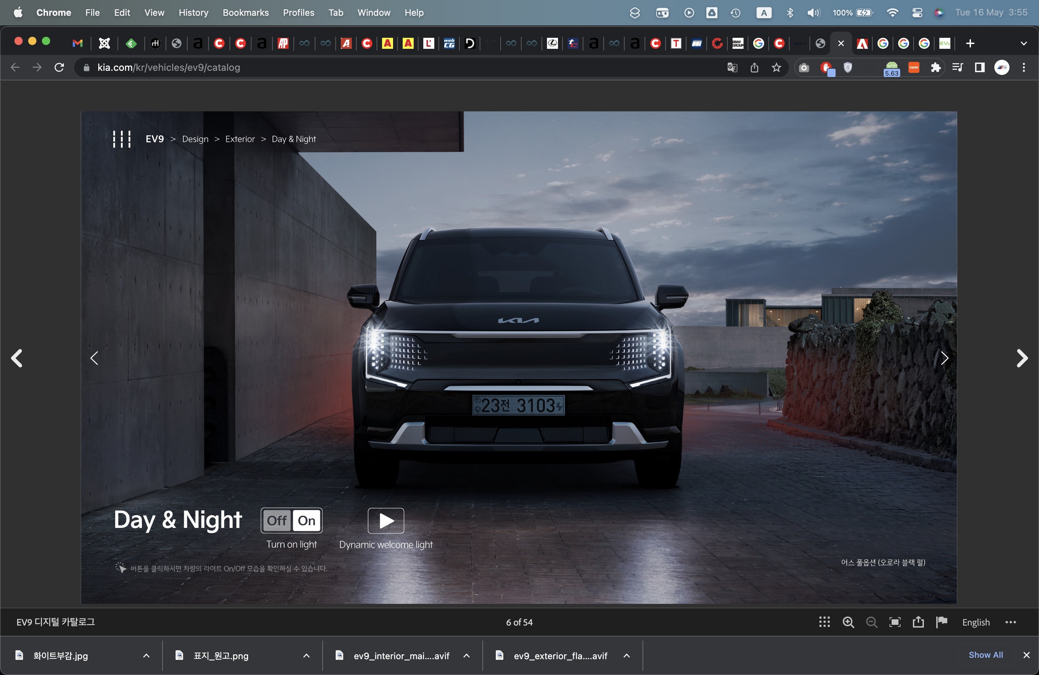Expand options for ev9_interior_mai....avif download
1039x675 pixels.
click(467, 656)
